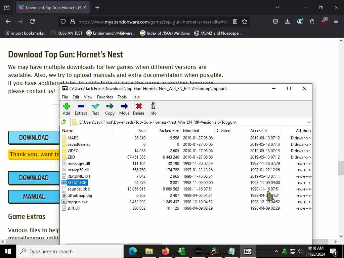Click the Firefox address bar URL
Image resolution: width=344 pixels, height=258 pixels.
[154, 22]
